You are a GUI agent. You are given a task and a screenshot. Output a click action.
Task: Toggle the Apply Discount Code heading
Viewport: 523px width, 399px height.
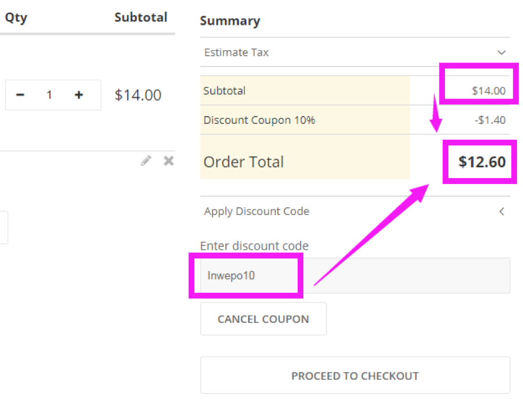click(x=256, y=211)
